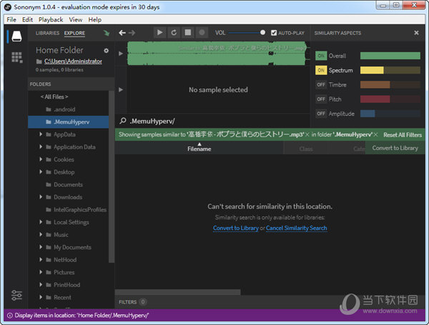Image resolution: width=429 pixels, height=325 pixels.
Task: Open the Edit menu
Action: [27, 20]
